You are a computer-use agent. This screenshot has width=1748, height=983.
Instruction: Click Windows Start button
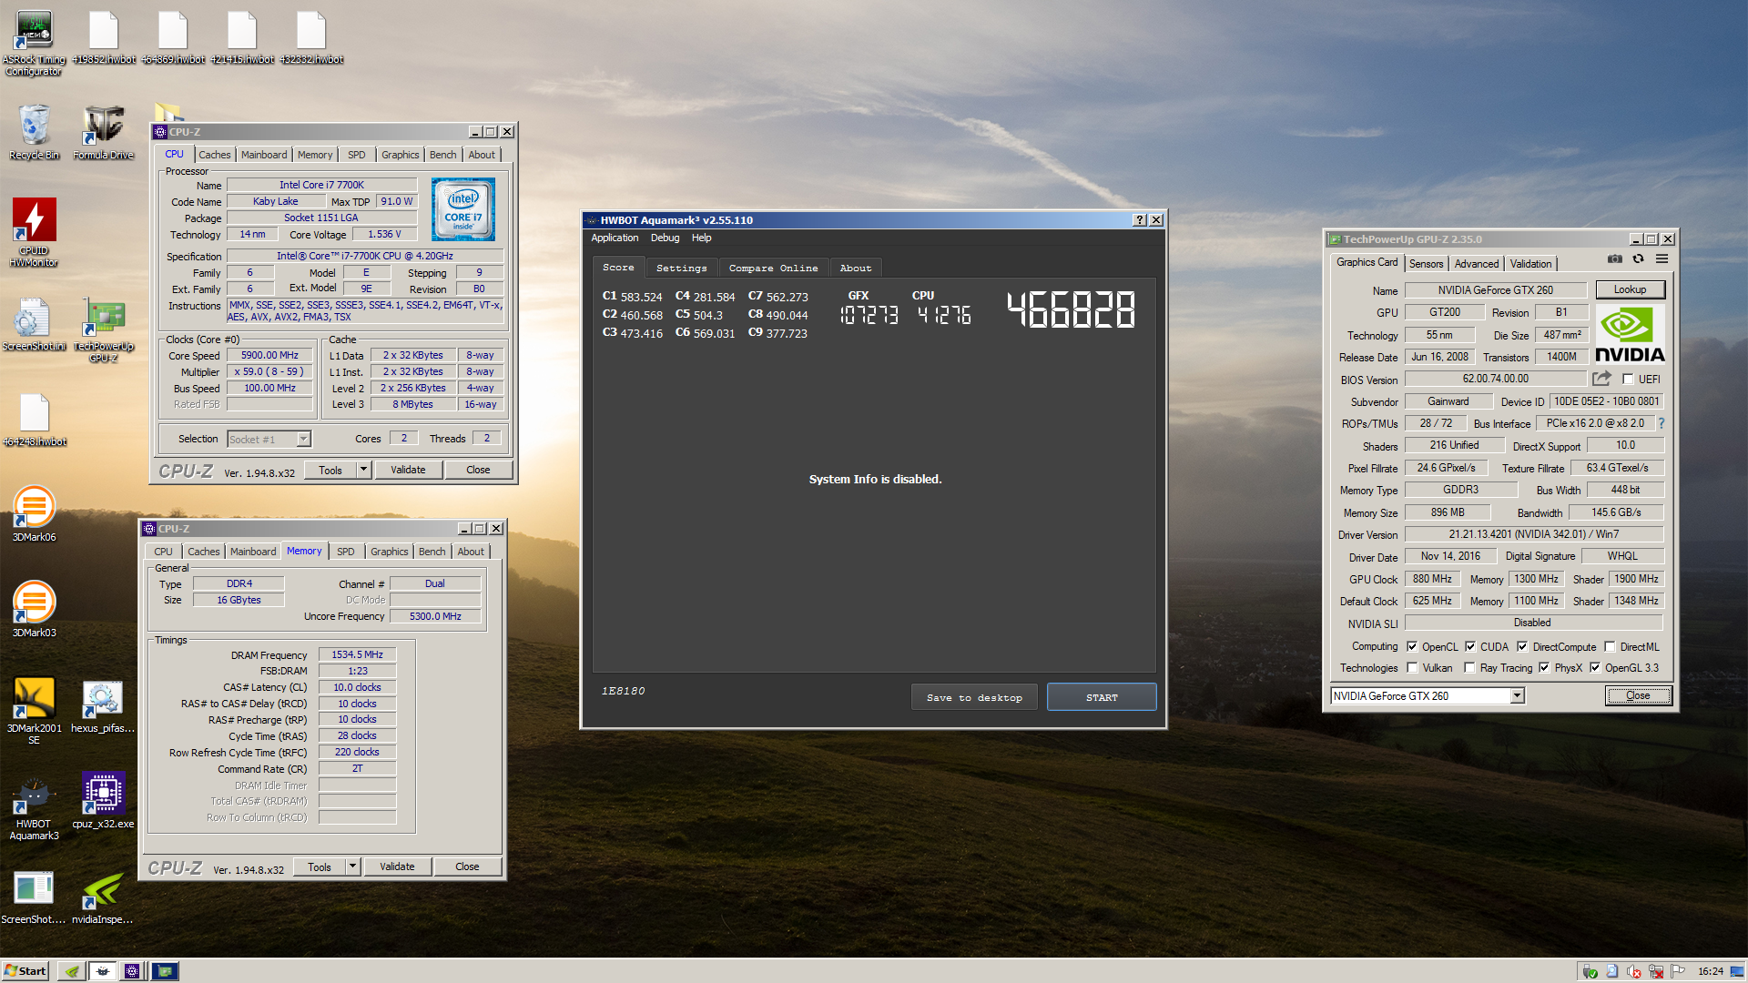(25, 971)
